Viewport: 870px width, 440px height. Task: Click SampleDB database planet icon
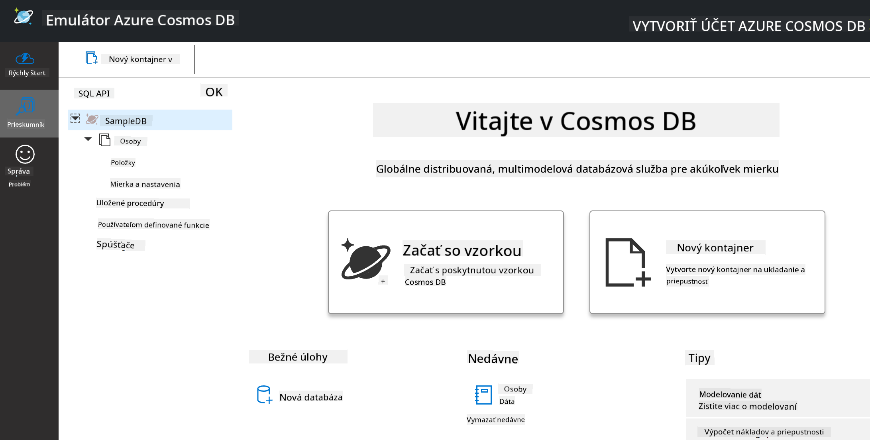point(92,119)
